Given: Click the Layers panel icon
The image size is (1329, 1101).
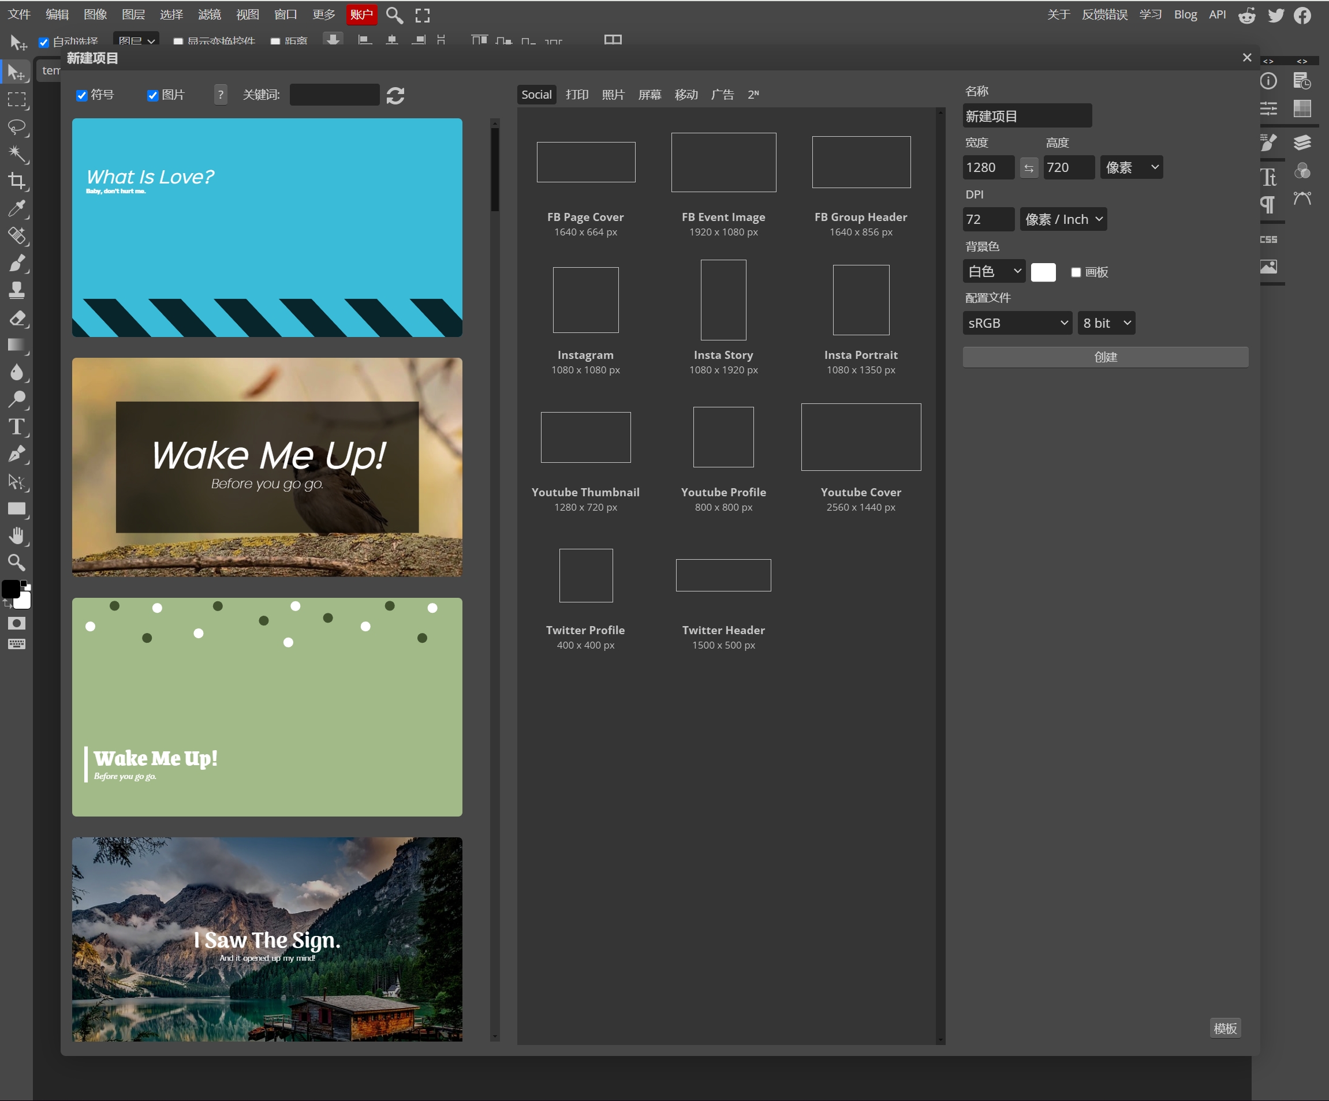Looking at the screenshot, I should click(x=1302, y=141).
